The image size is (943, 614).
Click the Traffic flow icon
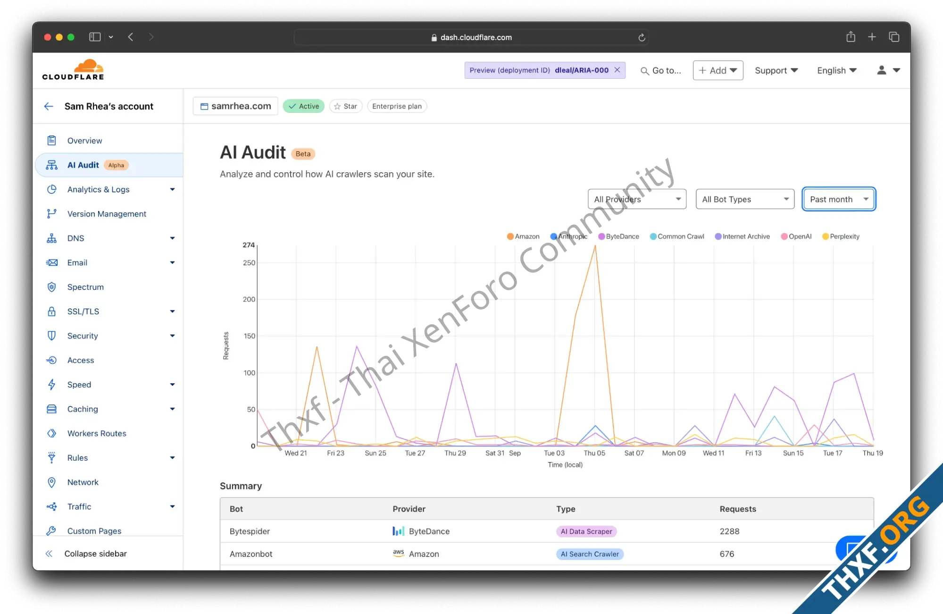(52, 506)
